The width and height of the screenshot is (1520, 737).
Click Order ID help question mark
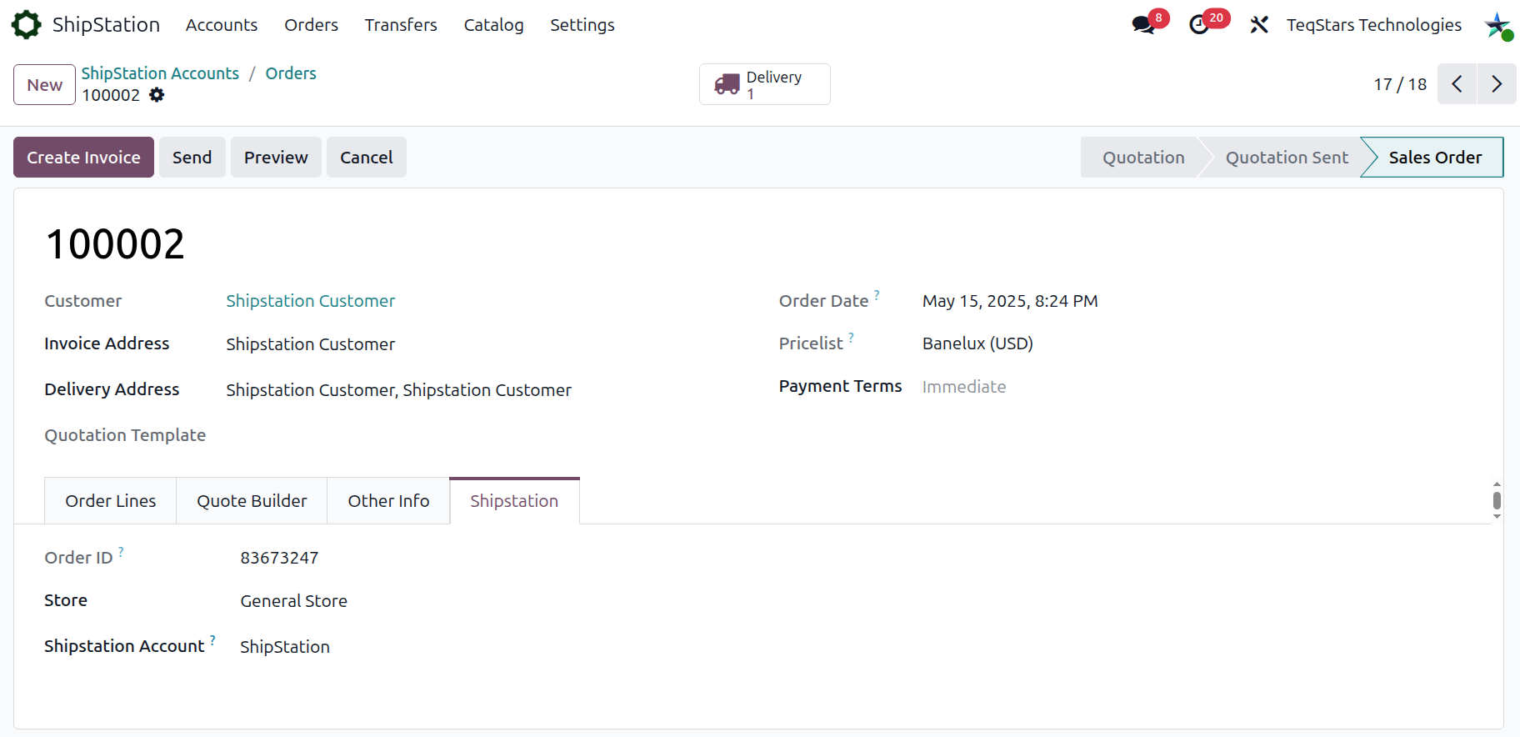click(121, 551)
